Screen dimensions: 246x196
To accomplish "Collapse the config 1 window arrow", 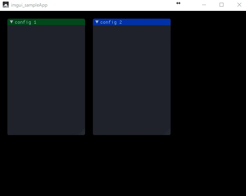I will (x=11, y=22).
